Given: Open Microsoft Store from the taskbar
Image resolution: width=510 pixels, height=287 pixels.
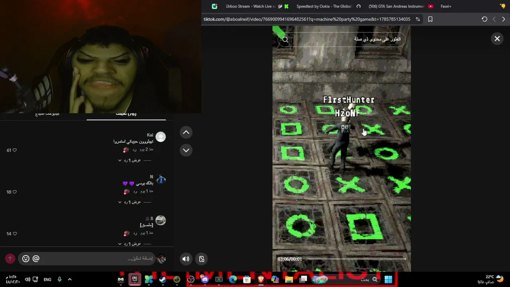Looking at the screenshot, I should (x=247, y=279).
